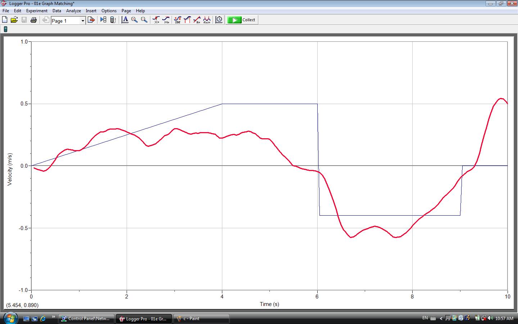518x324 pixels.
Task: Open the Curve Fit tool (f(x)=)
Action: point(207,19)
